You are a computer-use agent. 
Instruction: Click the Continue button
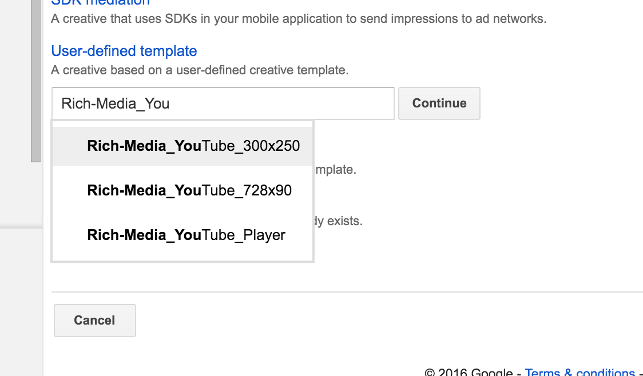439,103
